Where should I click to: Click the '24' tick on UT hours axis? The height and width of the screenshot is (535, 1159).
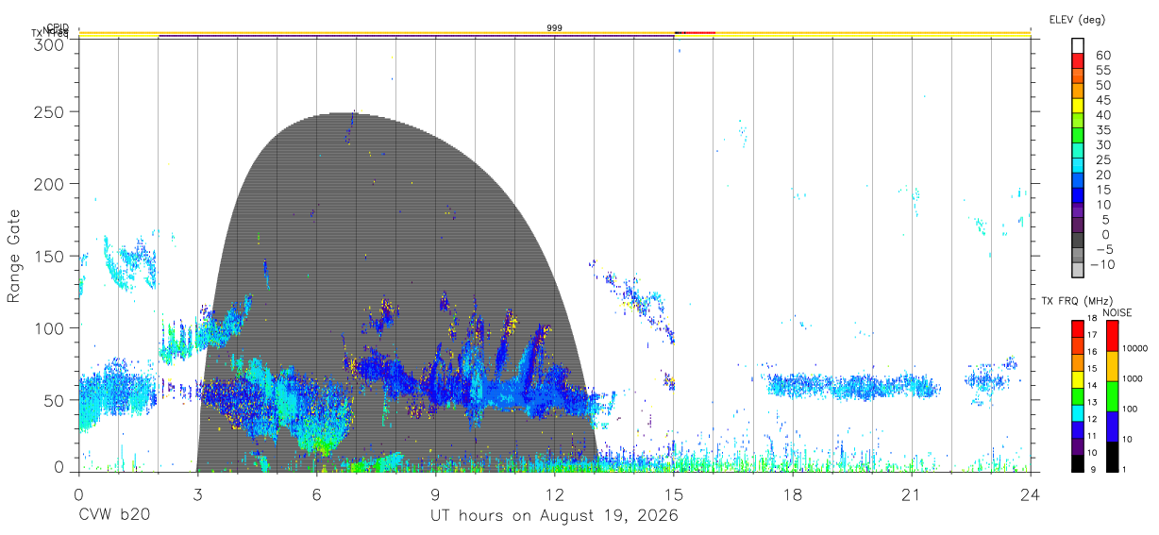[x=1030, y=494]
